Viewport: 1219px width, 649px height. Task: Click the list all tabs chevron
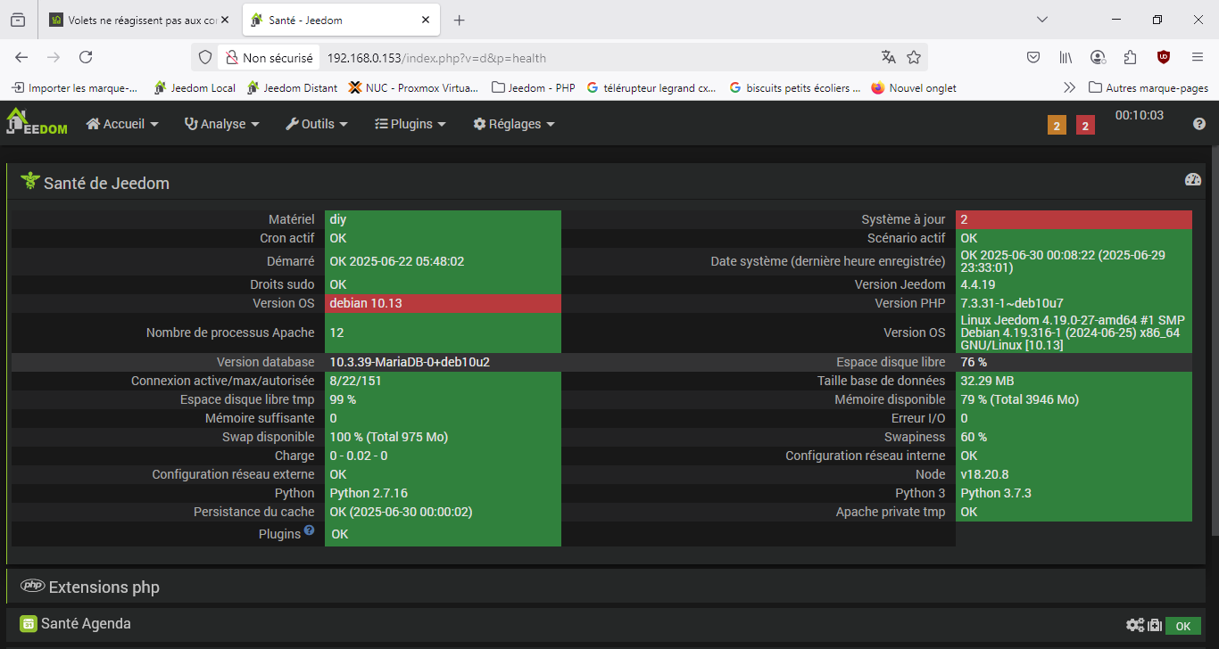tap(1041, 20)
